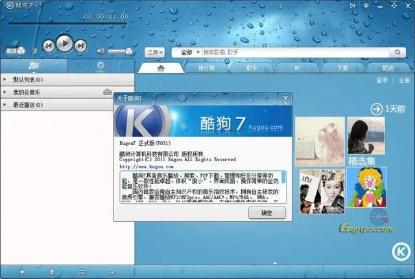Click the 确定 button in the about dialog

[267, 213]
